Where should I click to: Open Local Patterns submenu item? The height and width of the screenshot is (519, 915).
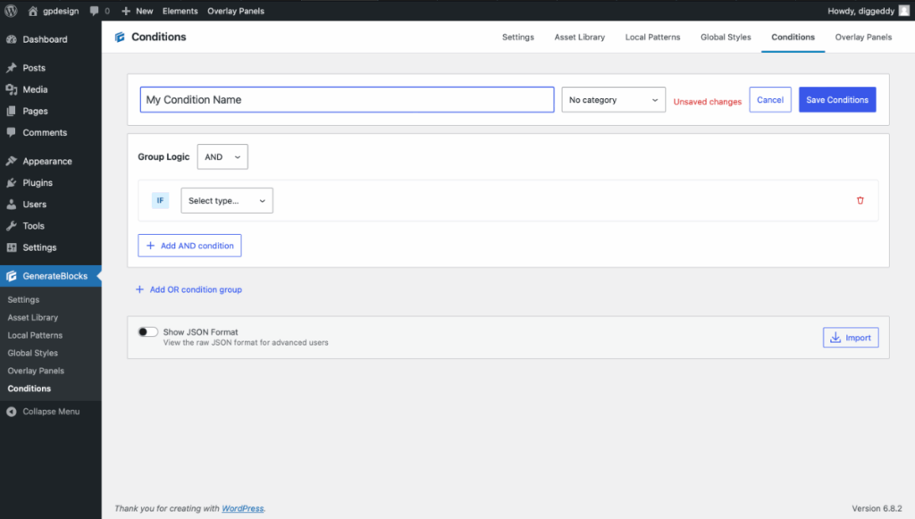click(35, 335)
